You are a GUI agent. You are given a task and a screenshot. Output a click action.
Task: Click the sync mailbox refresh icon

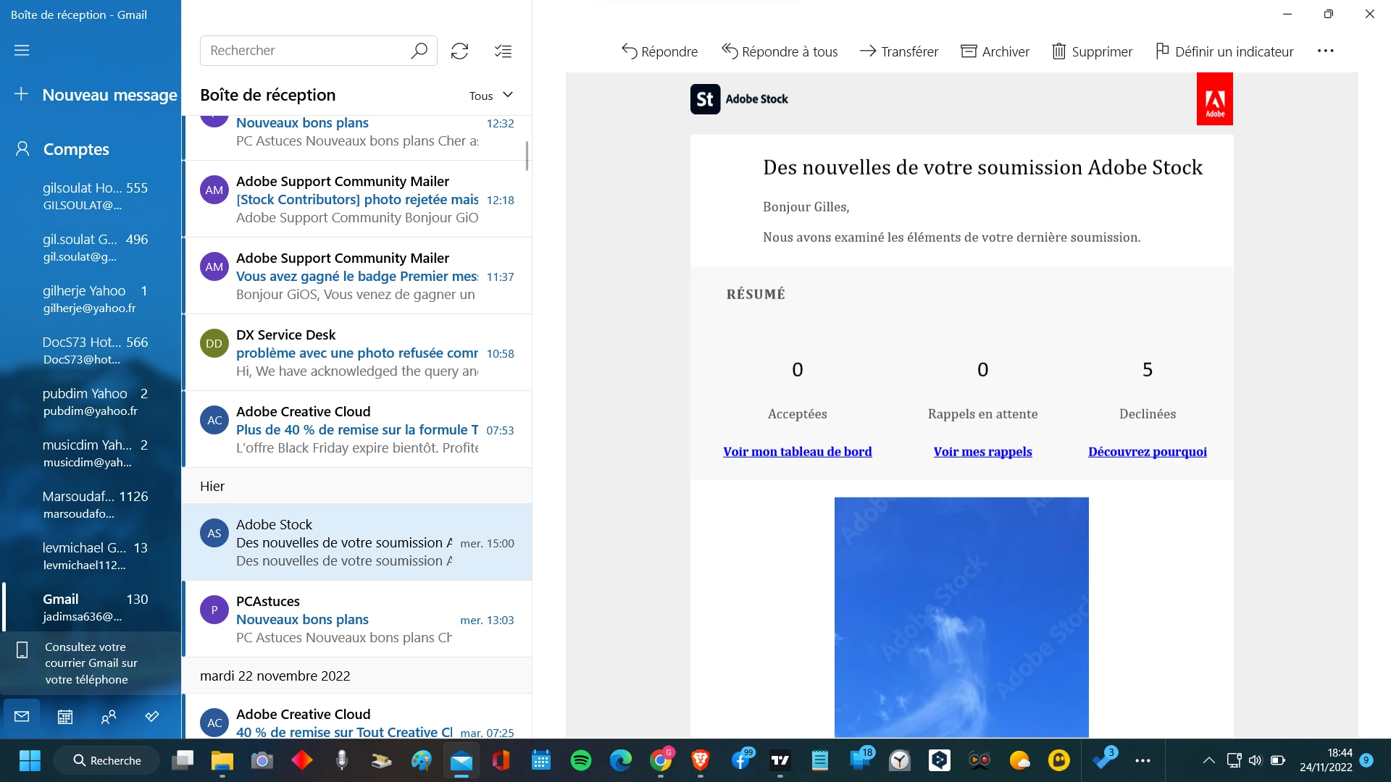point(459,51)
